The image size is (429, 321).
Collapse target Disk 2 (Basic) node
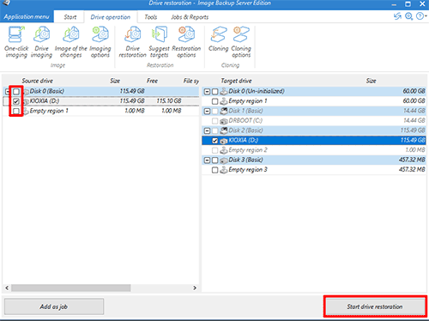[x=207, y=130]
